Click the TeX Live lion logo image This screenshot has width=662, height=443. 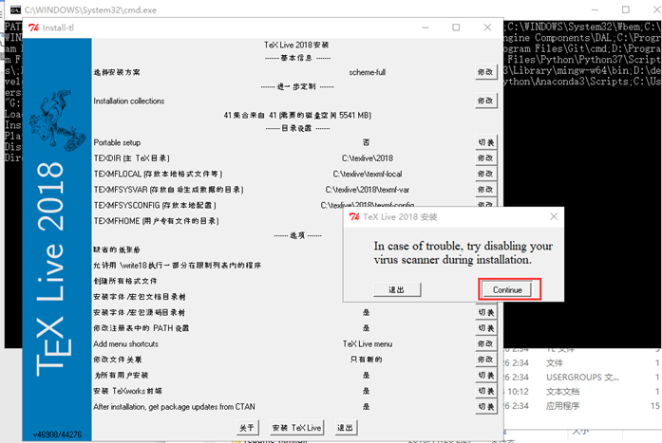coord(57,120)
